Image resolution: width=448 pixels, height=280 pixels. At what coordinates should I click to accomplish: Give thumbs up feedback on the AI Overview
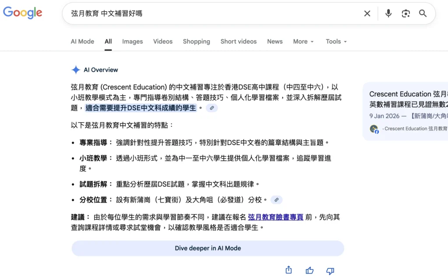pyautogui.click(x=309, y=270)
